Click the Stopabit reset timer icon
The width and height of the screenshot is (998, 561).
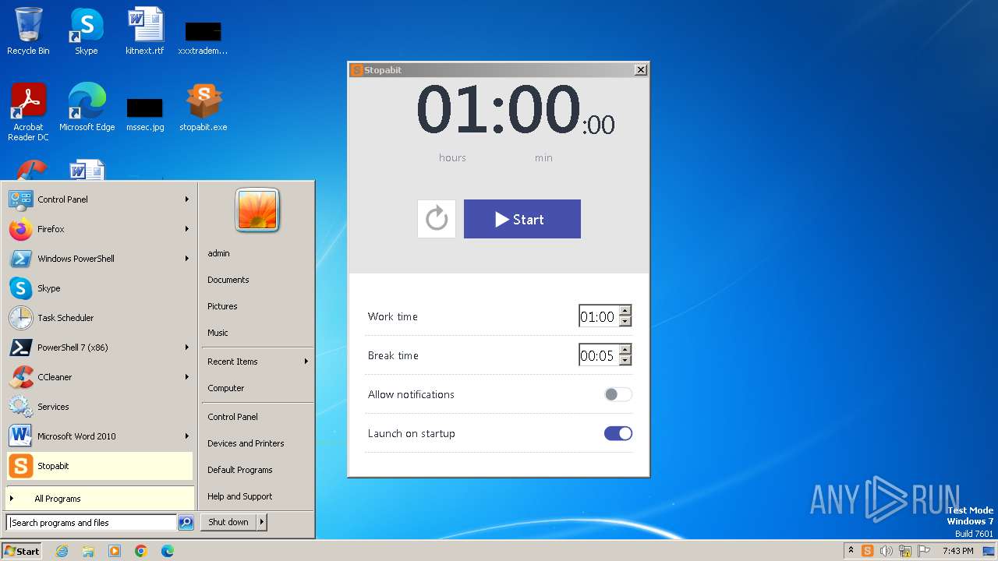[x=437, y=219]
